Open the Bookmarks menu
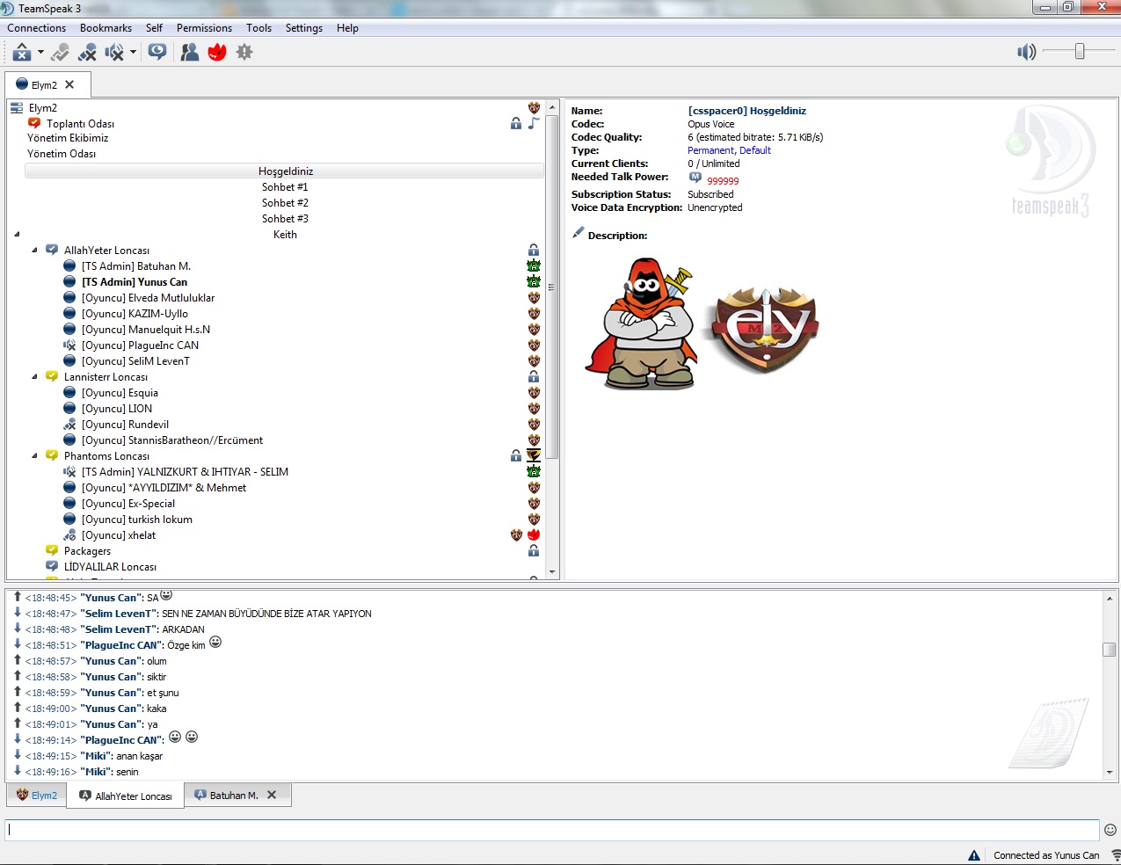 106,28
